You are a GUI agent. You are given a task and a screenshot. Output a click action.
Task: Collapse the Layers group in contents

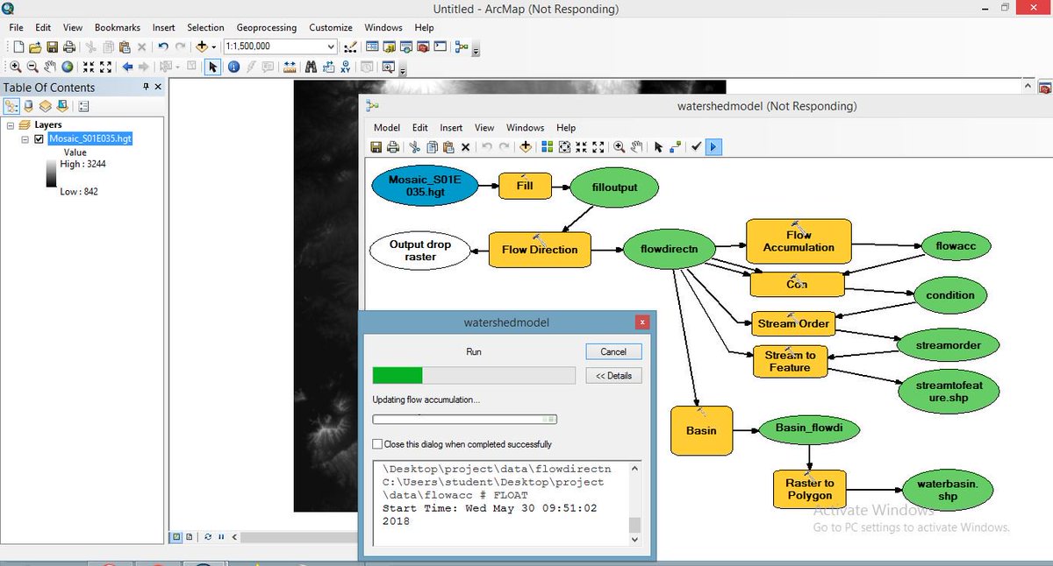point(11,125)
